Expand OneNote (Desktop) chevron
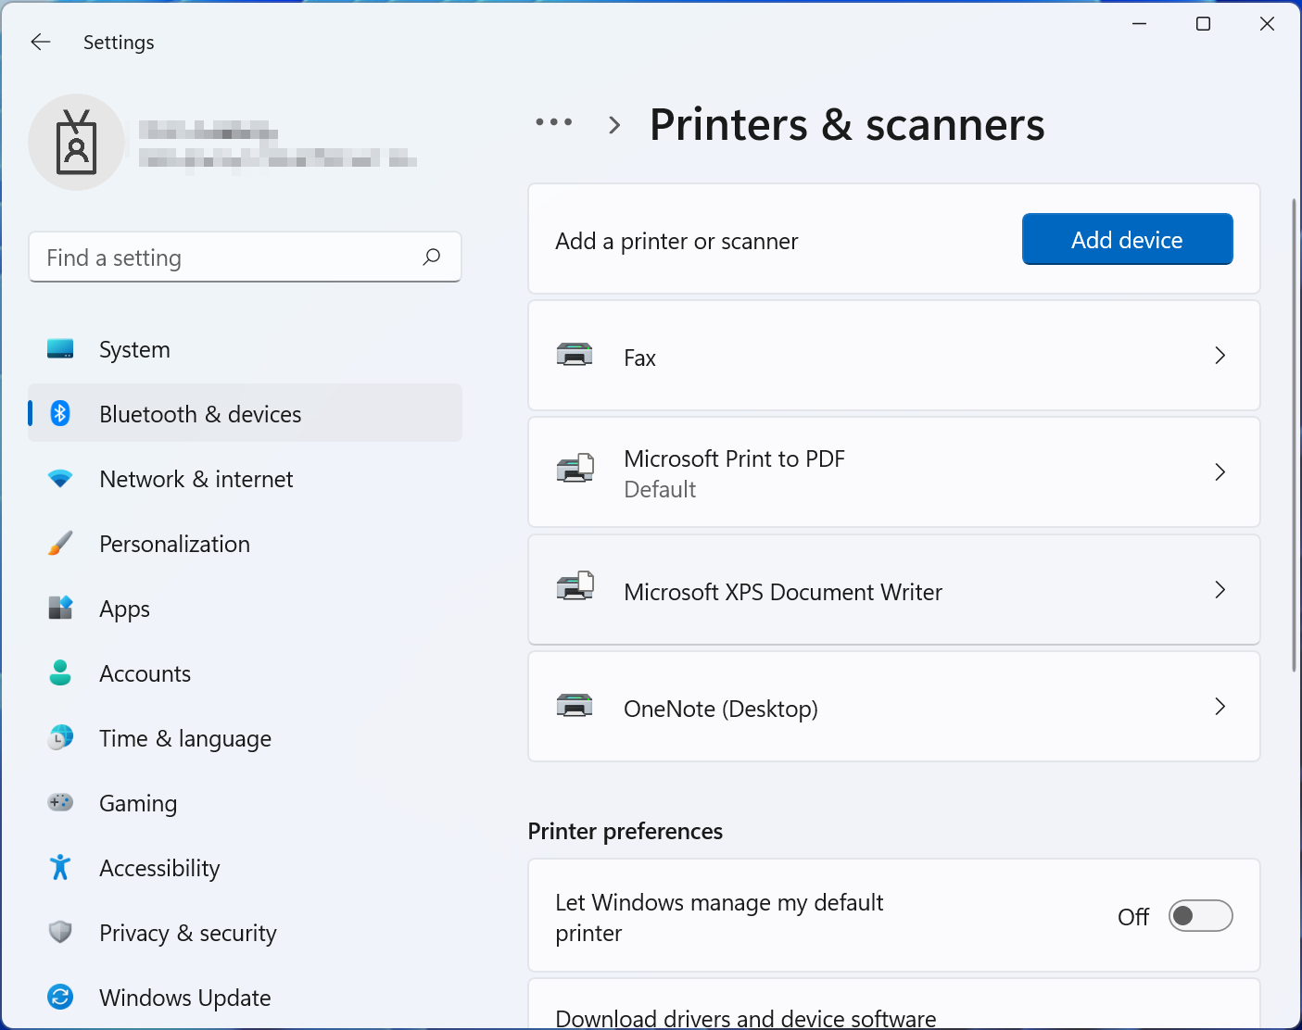Image resolution: width=1302 pixels, height=1030 pixels. tap(1220, 707)
